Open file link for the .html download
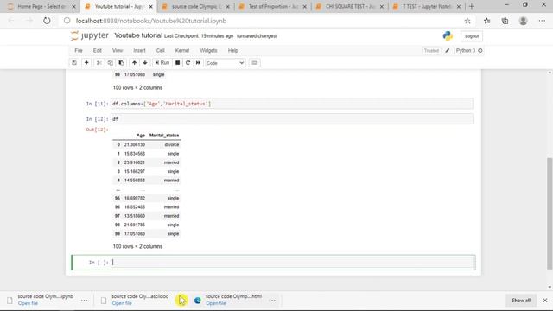Viewport: 553px width, 311px height. 216,303
